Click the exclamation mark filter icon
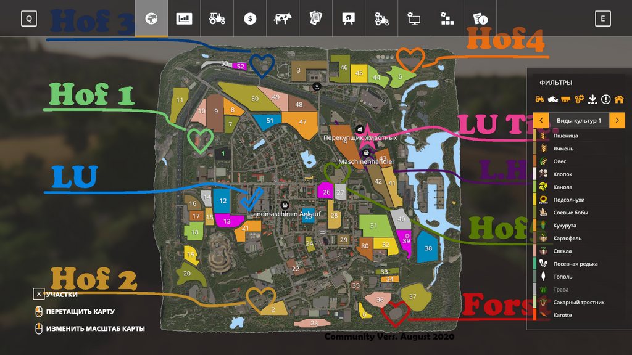Viewport: 632px width, 355px height. click(x=605, y=99)
